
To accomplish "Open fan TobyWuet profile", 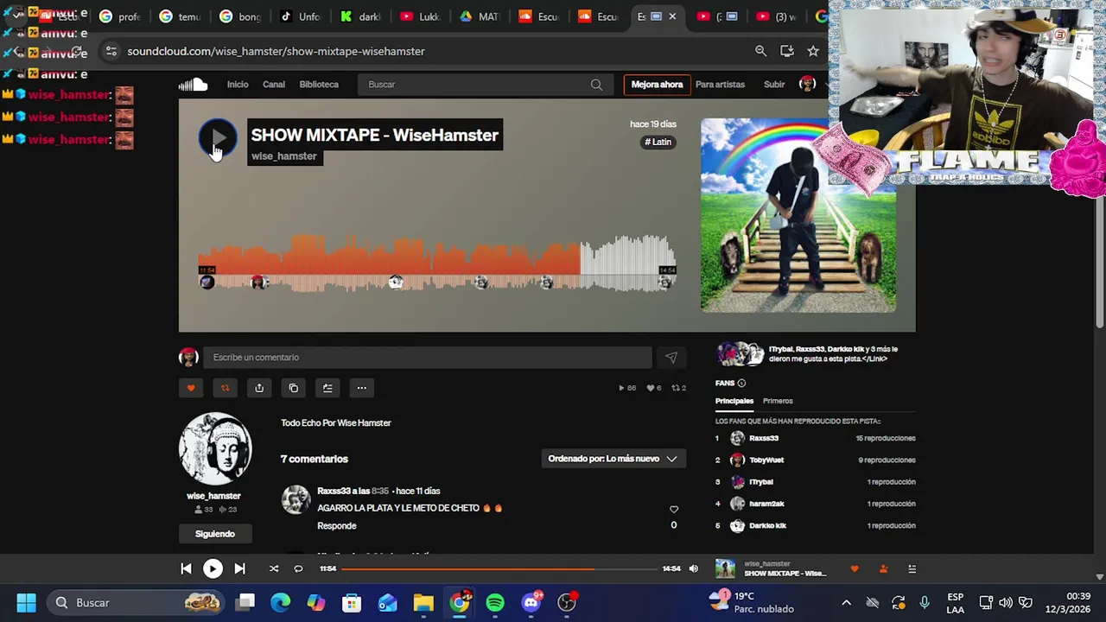I will pos(766,460).
